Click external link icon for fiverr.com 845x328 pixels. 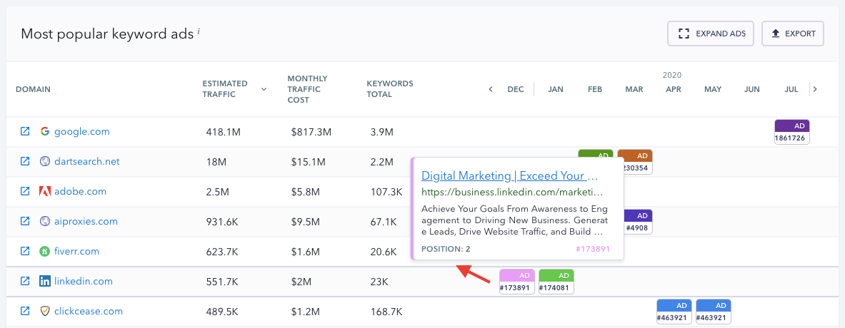coord(25,251)
